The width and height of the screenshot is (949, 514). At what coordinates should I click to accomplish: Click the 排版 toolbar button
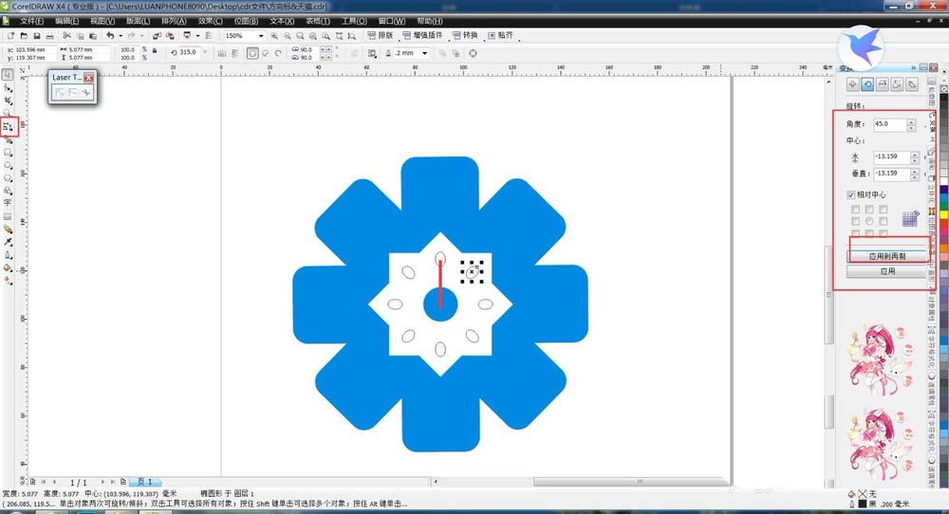point(381,36)
